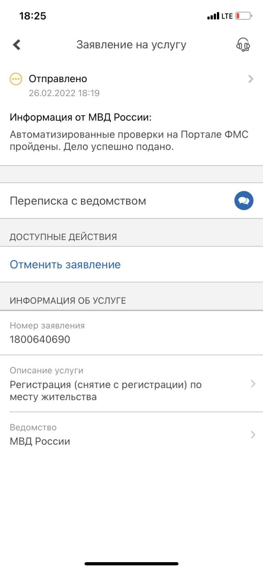Select МВД России department entry
The height and width of the screenshot is (570, 263).
pyautogui.click(x=131, y=435)
